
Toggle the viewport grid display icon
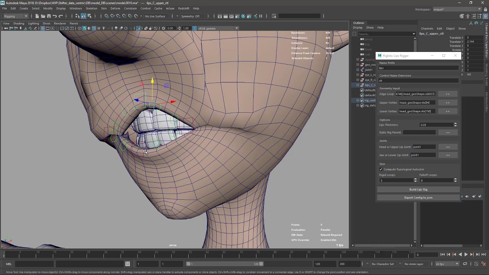point(43,28)
